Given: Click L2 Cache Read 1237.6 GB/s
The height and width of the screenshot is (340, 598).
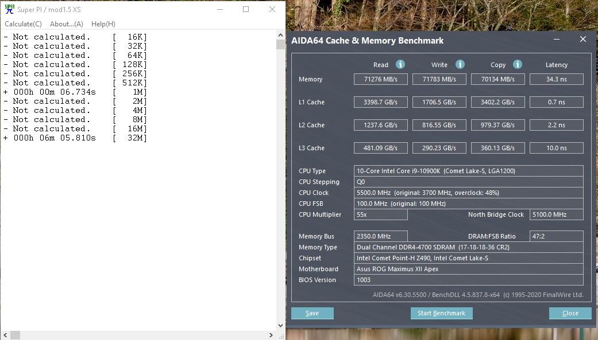Looking at the screenshot, I should point(381,125).
